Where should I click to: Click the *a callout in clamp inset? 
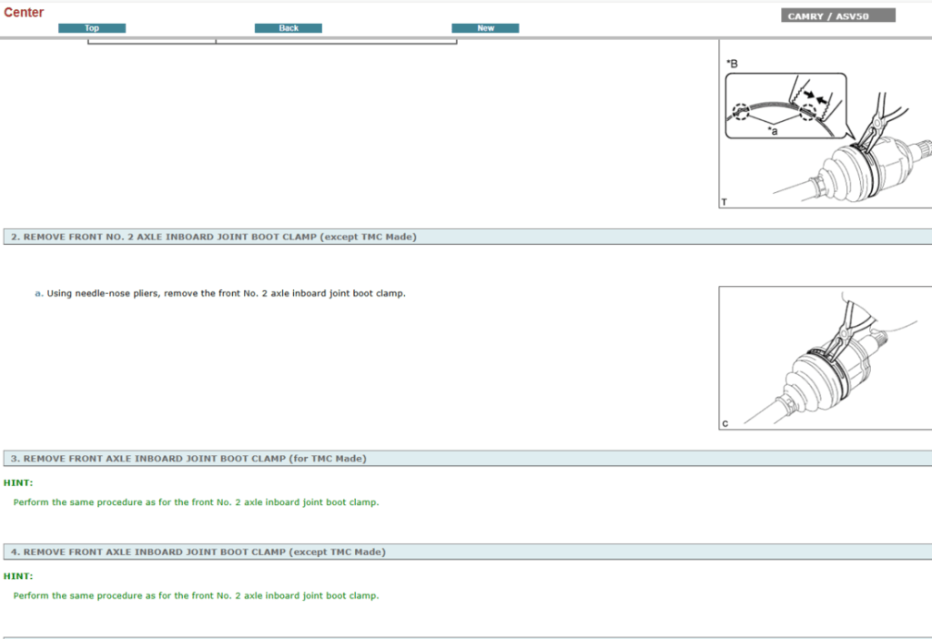click(x=773, y=131)
